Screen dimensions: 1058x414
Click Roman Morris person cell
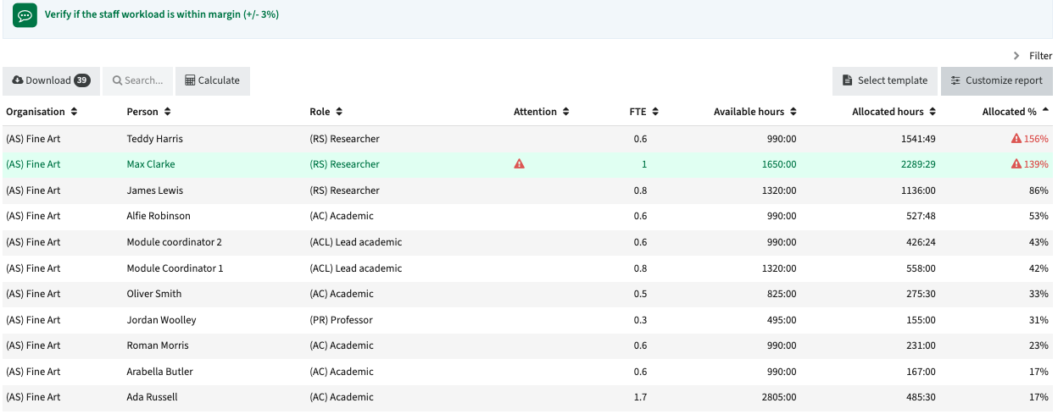tap(158, 345)
